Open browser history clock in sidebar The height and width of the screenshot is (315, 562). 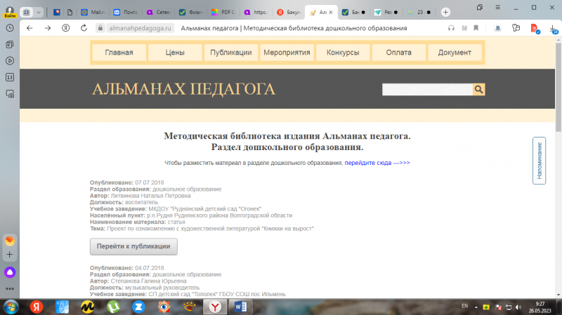[x=10, y=28]
